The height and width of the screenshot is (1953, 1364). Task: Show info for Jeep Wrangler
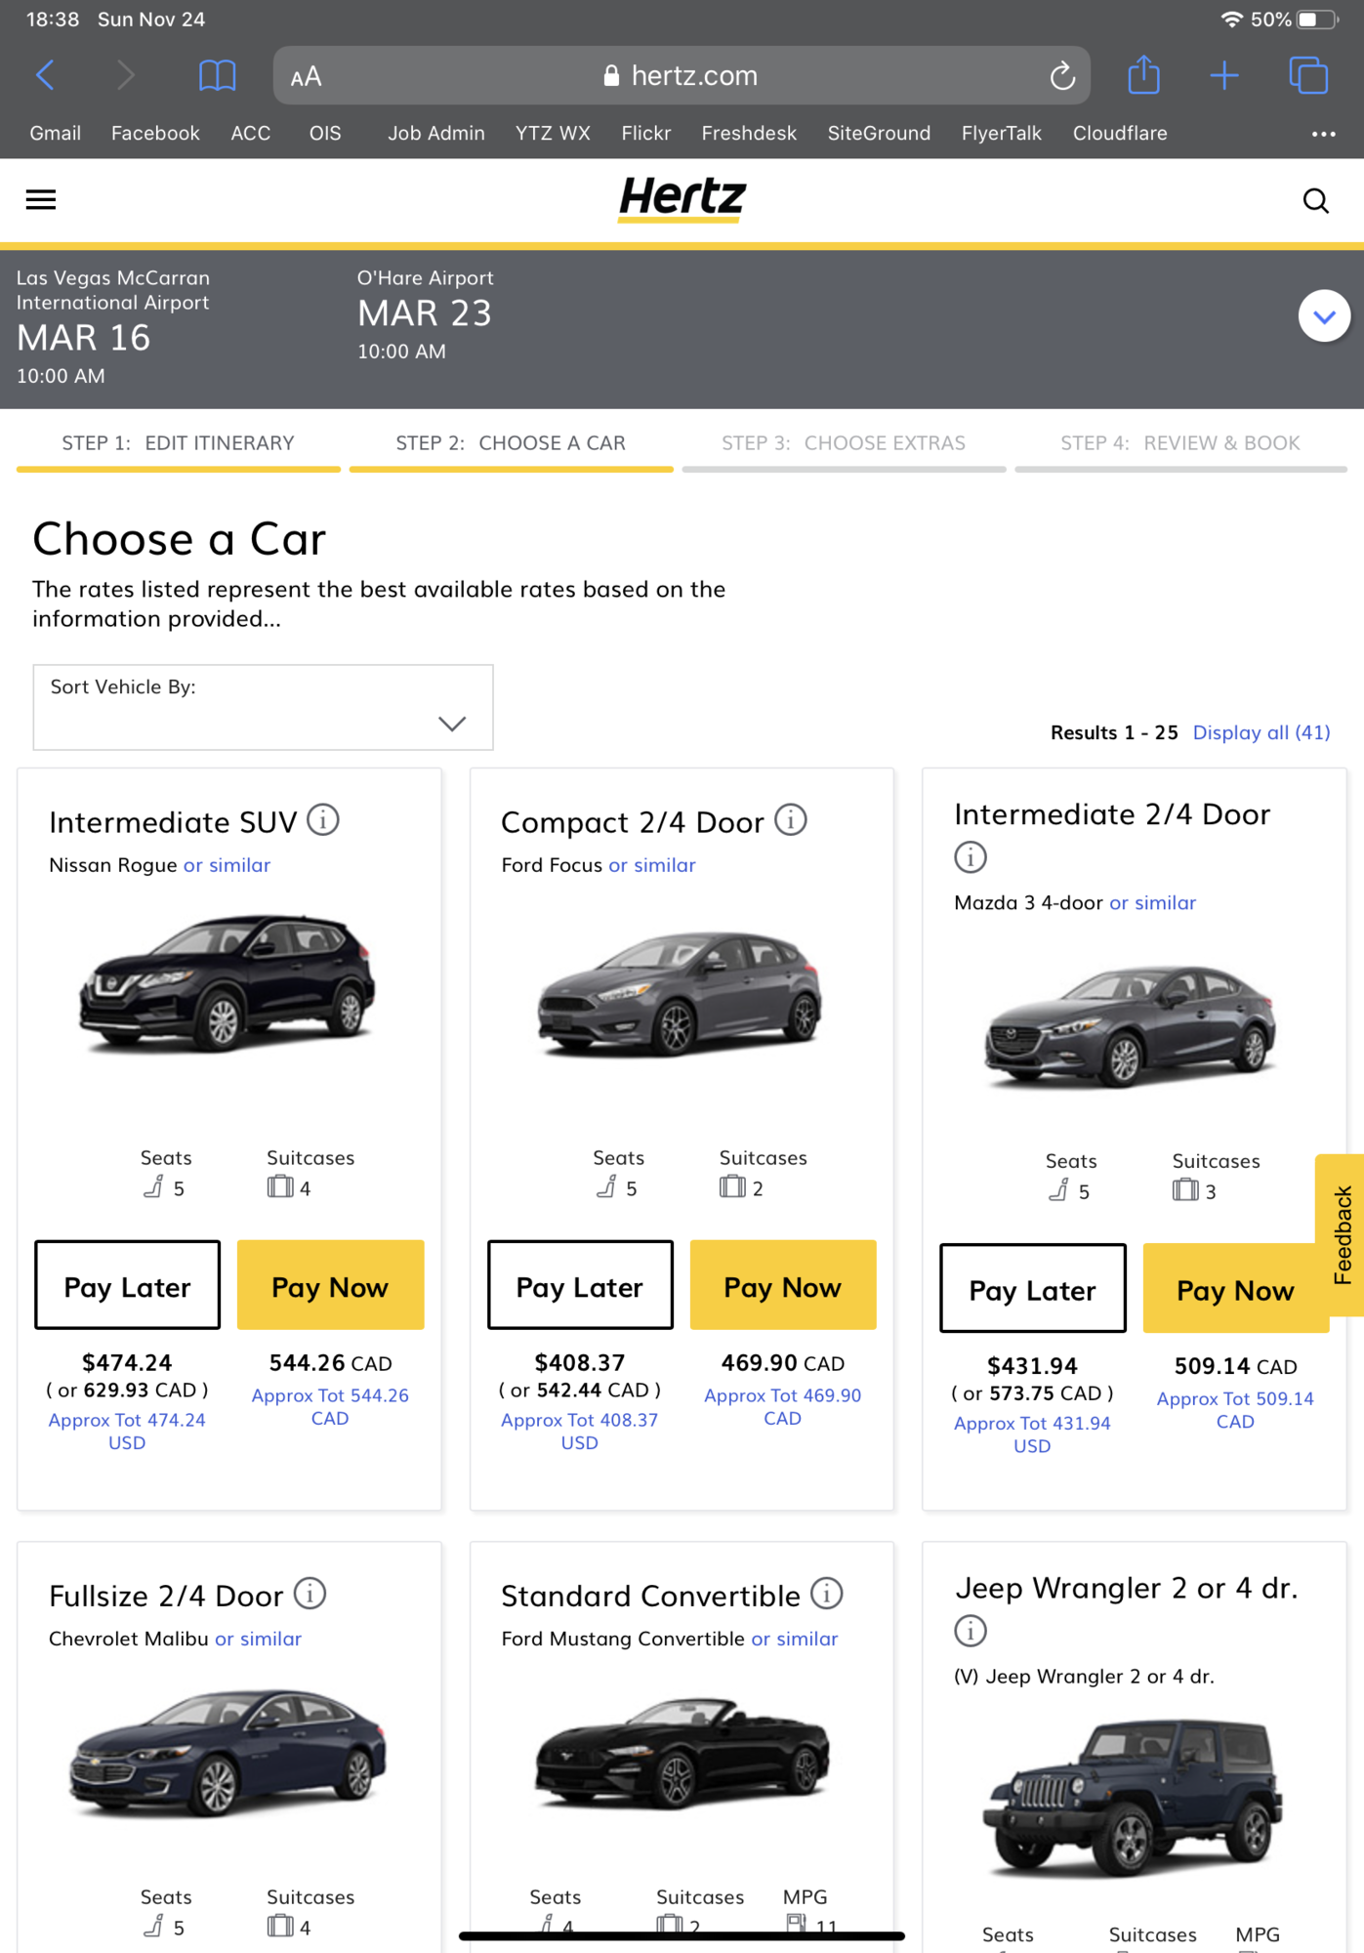[x=971, y=1631]
